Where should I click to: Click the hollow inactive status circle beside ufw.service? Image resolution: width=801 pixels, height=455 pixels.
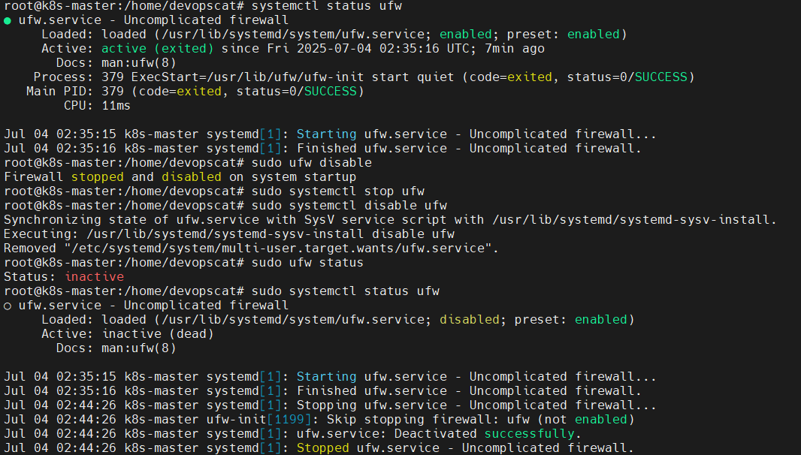pos(8,306)
